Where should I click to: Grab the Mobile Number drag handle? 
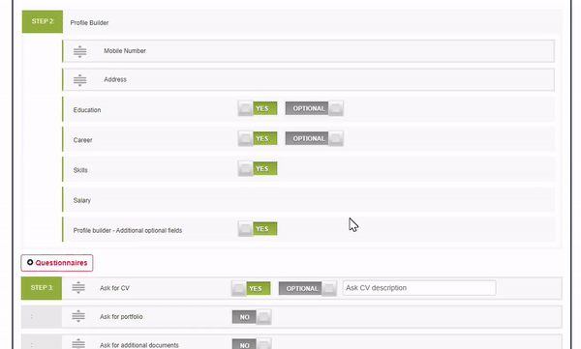(x=79, y=51)
